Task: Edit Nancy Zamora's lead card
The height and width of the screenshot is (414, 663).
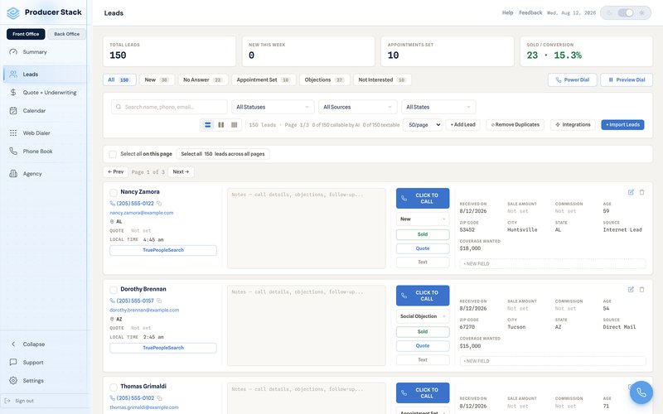Action: (631, 192)
